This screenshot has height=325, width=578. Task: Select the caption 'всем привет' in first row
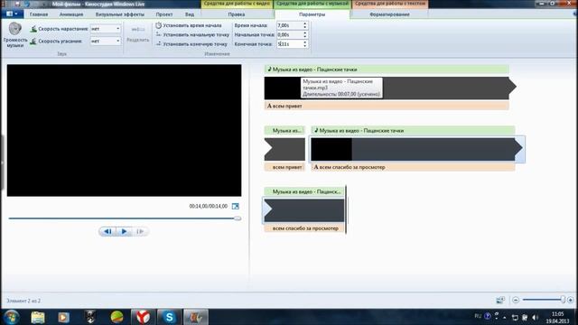[x=387, y=107]
